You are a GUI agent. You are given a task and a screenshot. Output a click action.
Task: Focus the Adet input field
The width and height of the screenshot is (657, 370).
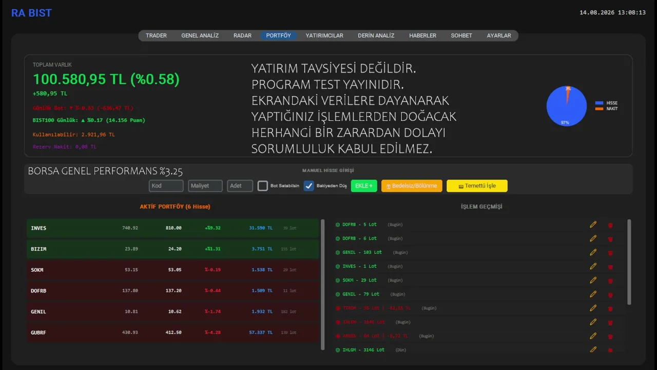click(x=240, y=186)
